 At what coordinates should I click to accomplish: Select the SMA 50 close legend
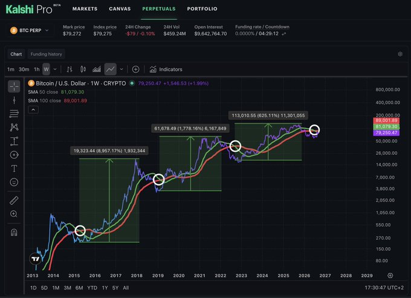pyautogui.click(x=56, y=92)
